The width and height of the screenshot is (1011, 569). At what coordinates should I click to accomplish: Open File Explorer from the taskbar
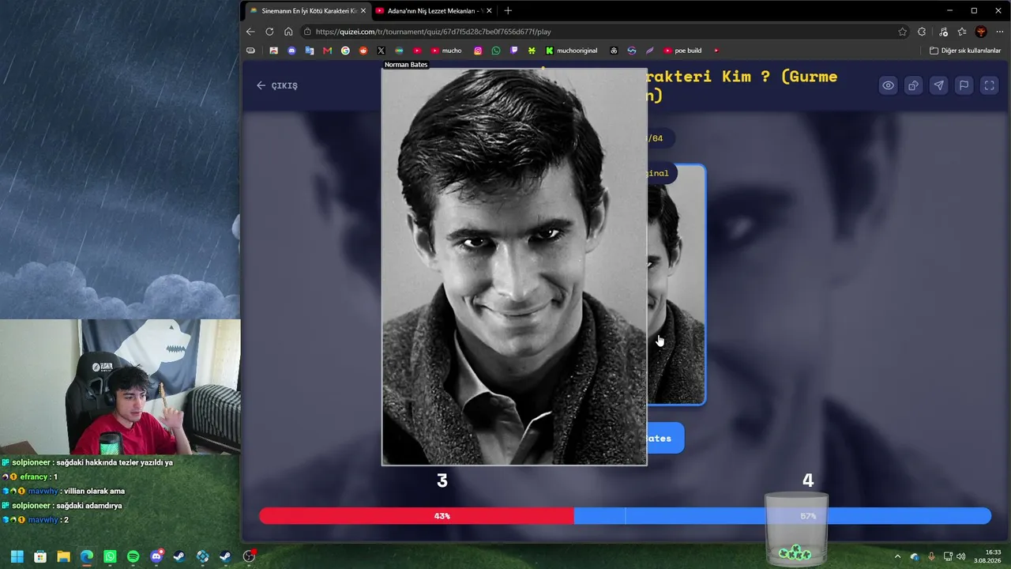click(63, 556)
